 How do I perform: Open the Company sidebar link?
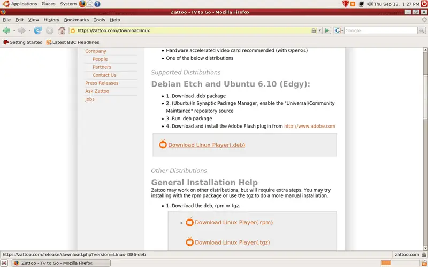pos(96,51)
